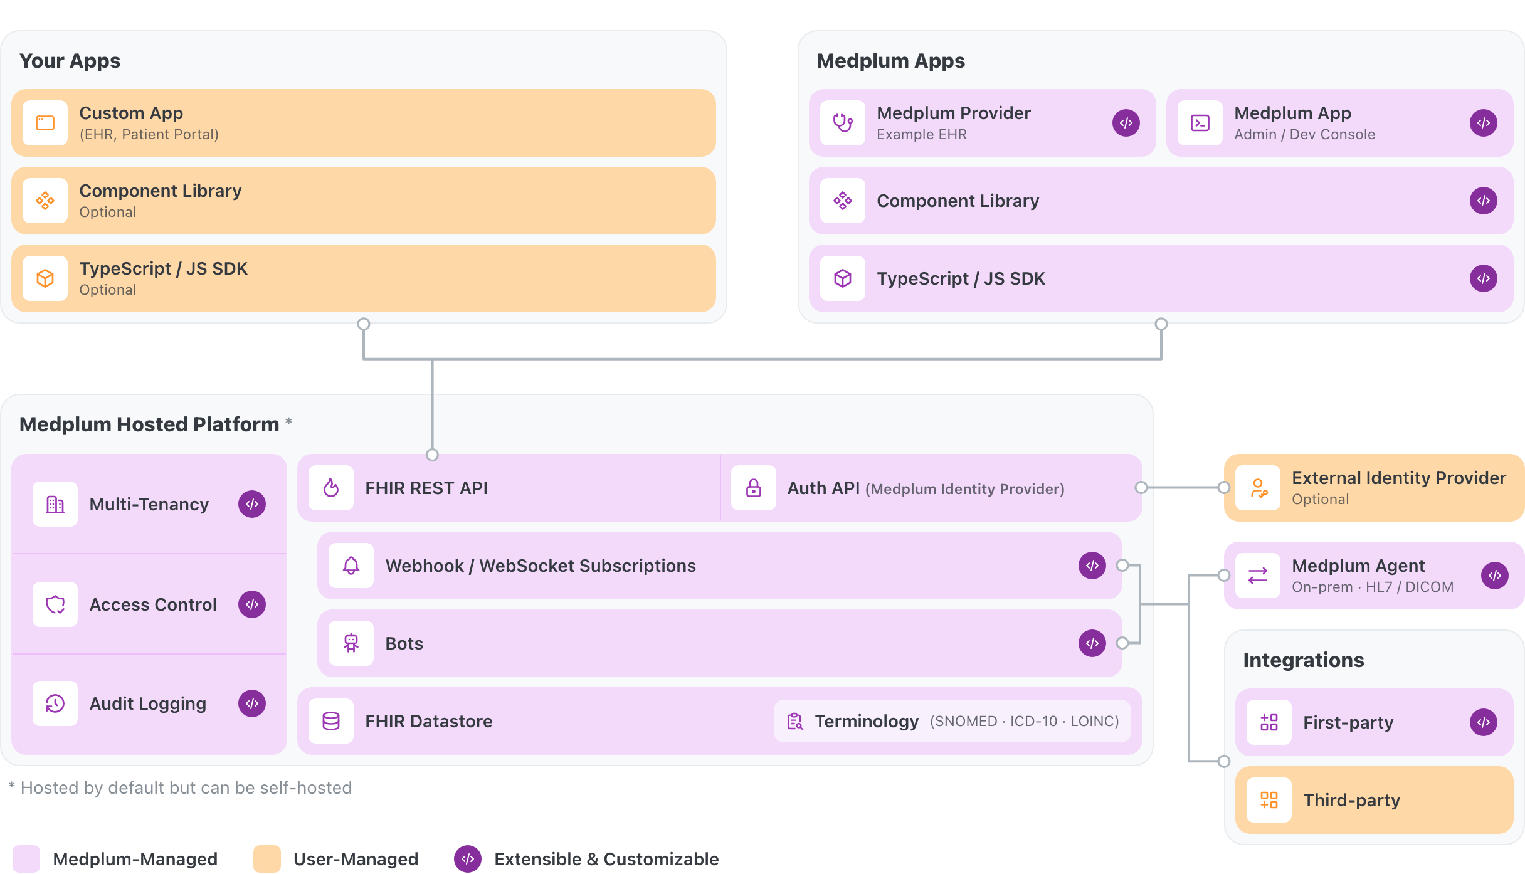
Task: Click the code badge next to Access Control
Action: point(252,604)
